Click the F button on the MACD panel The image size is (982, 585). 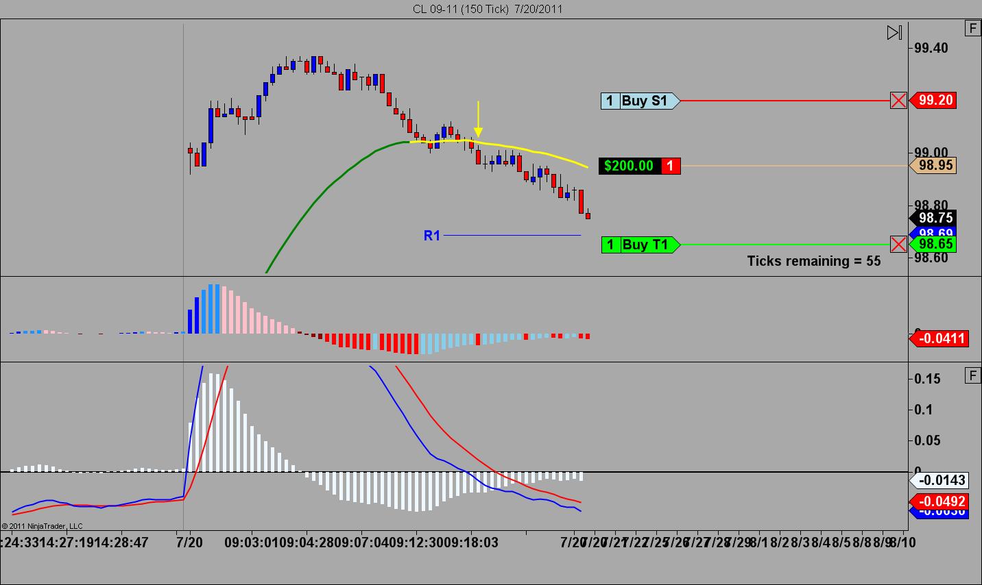pos(972,375)
